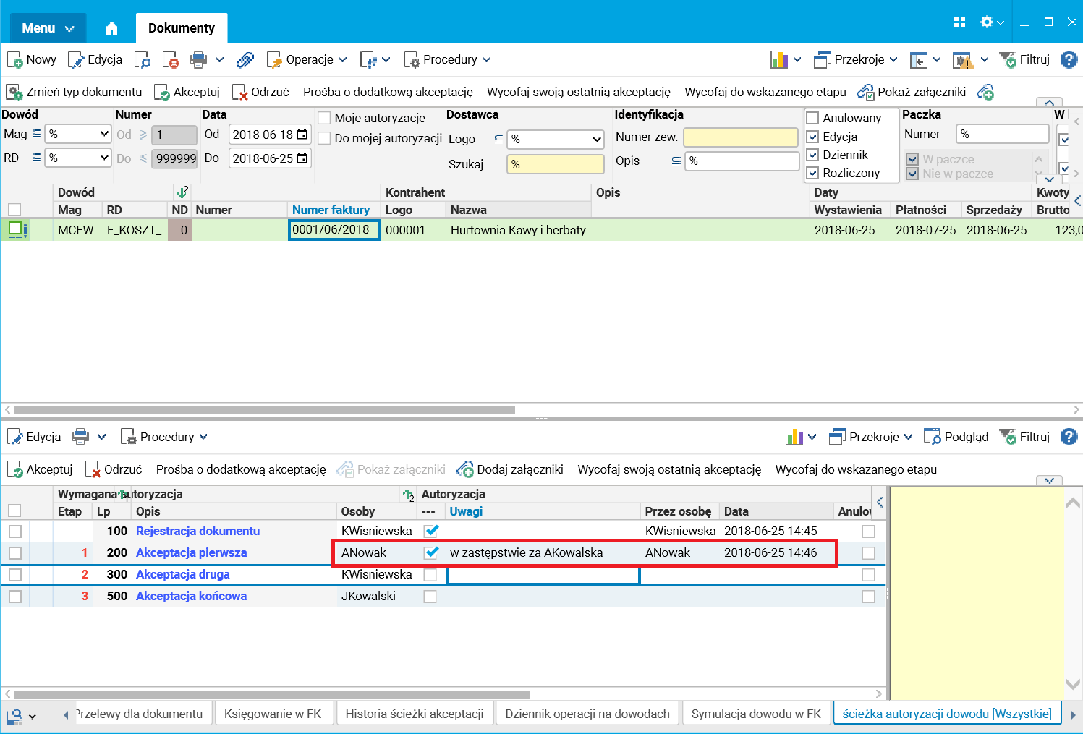Image resolution: width=1083 pixels, height=734 pixels.
Task: Enable the Anulowany checkbox
Action: pos(812,118)
